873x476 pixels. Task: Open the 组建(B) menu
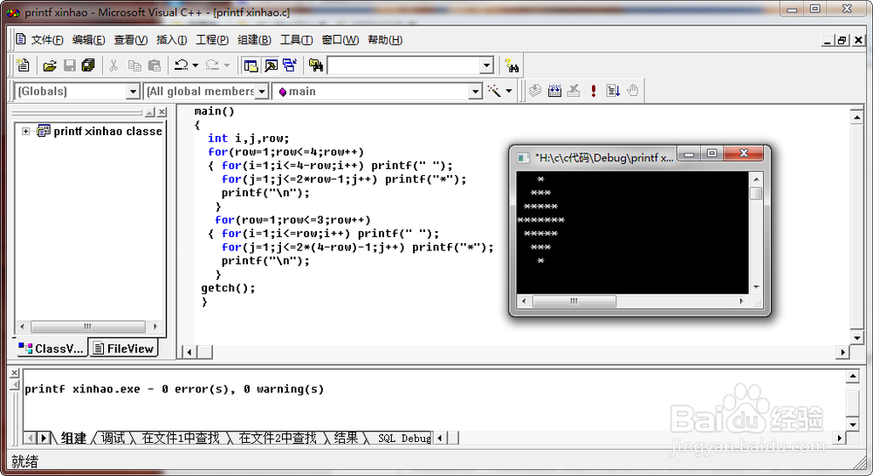(254, 40)
